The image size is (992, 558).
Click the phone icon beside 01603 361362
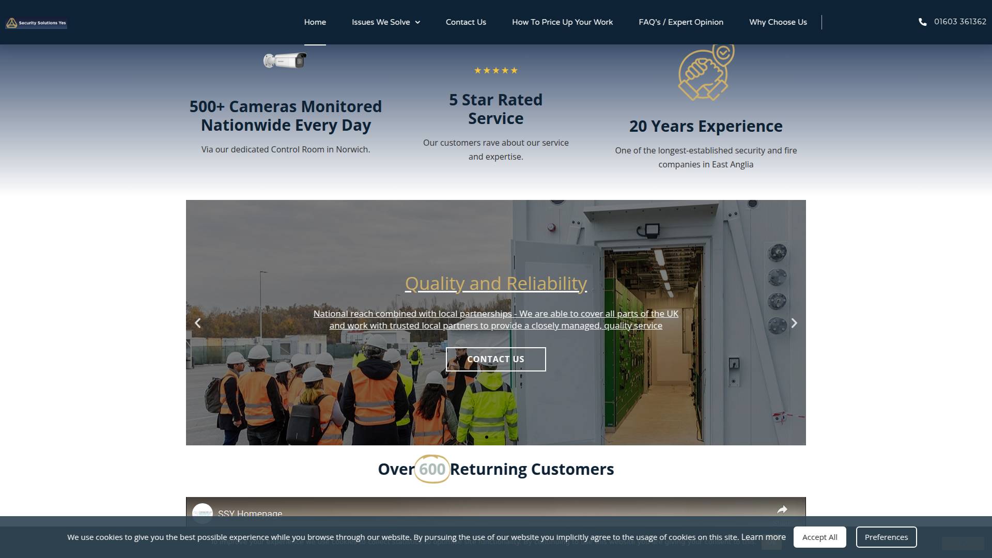[924, 22]
